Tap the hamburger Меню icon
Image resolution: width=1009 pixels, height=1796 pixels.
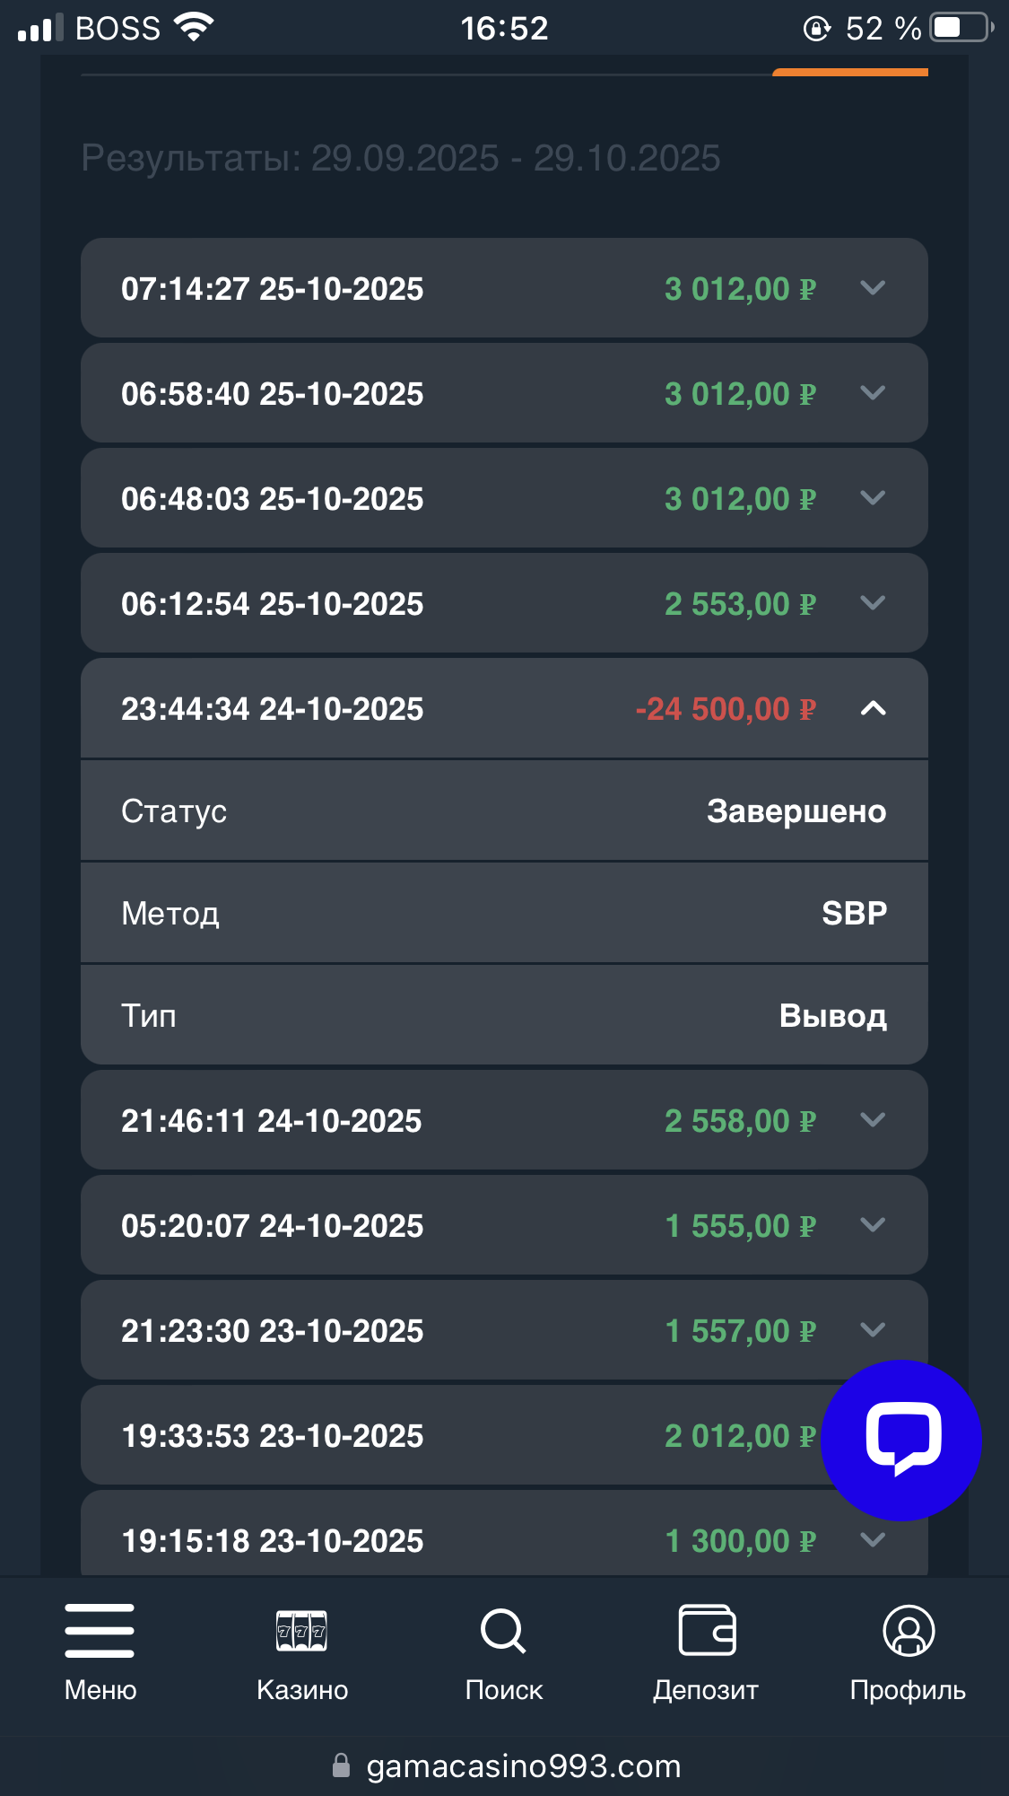coord(100,1631)
